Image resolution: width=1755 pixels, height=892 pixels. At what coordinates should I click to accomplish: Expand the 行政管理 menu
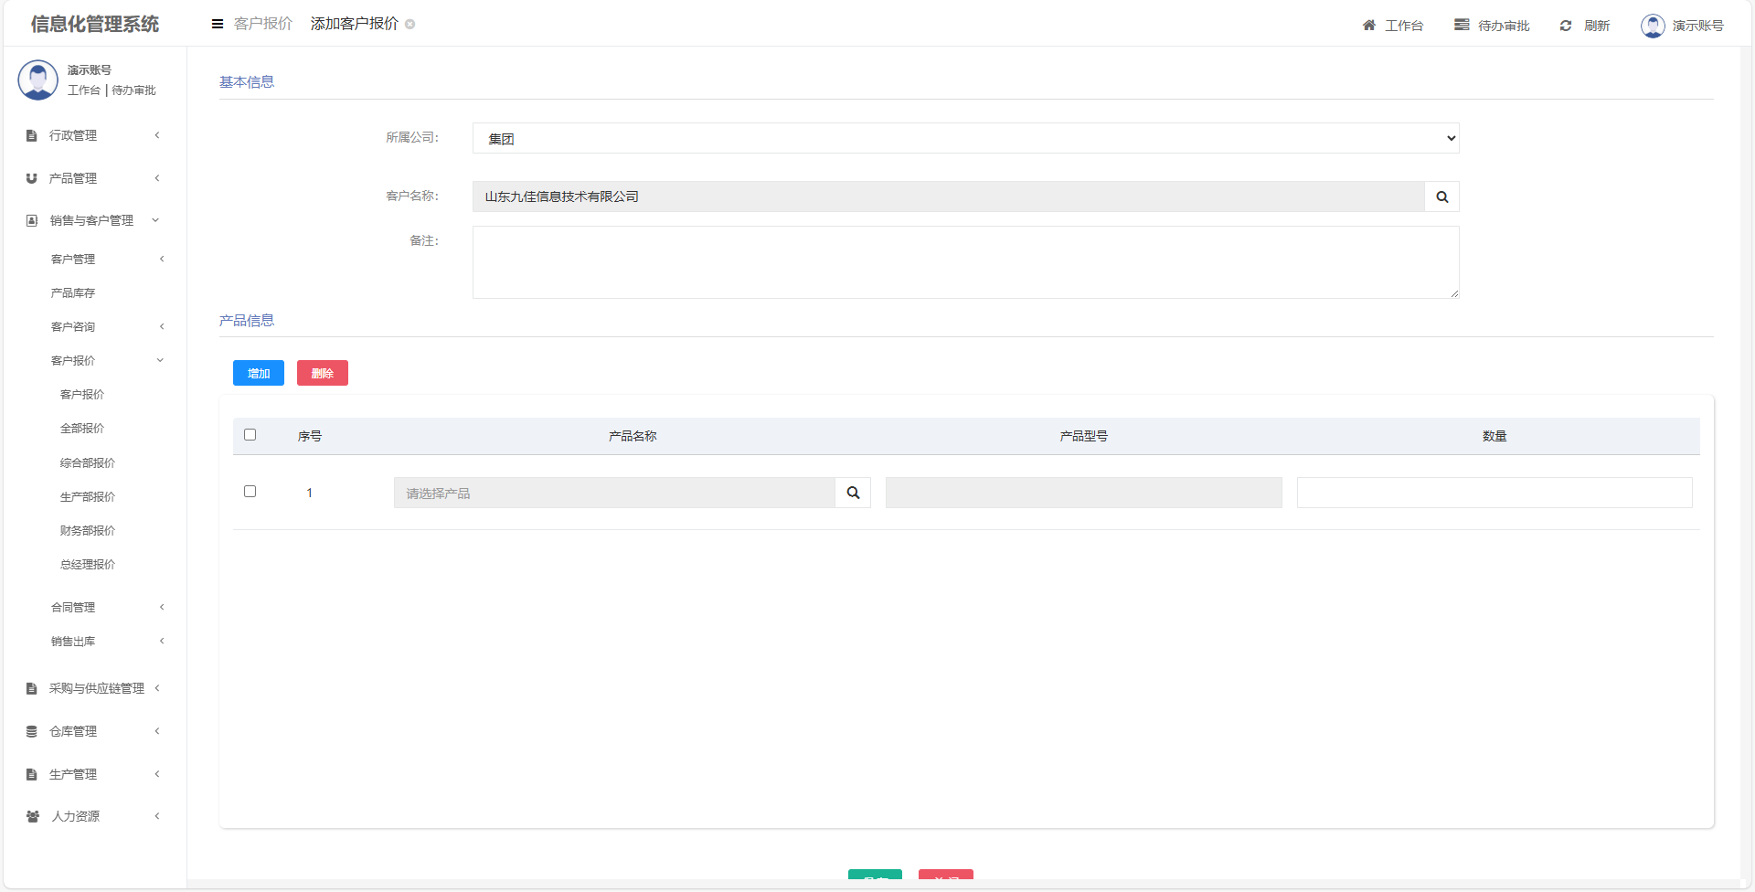91,135
